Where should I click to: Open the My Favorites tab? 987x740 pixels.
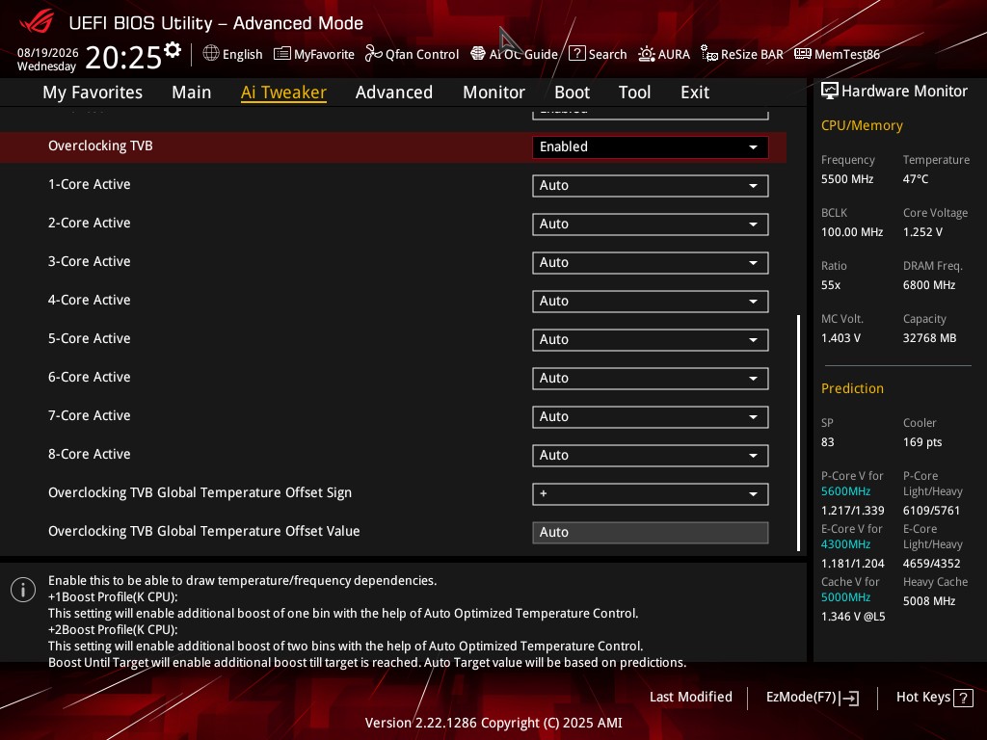[93, 92]
